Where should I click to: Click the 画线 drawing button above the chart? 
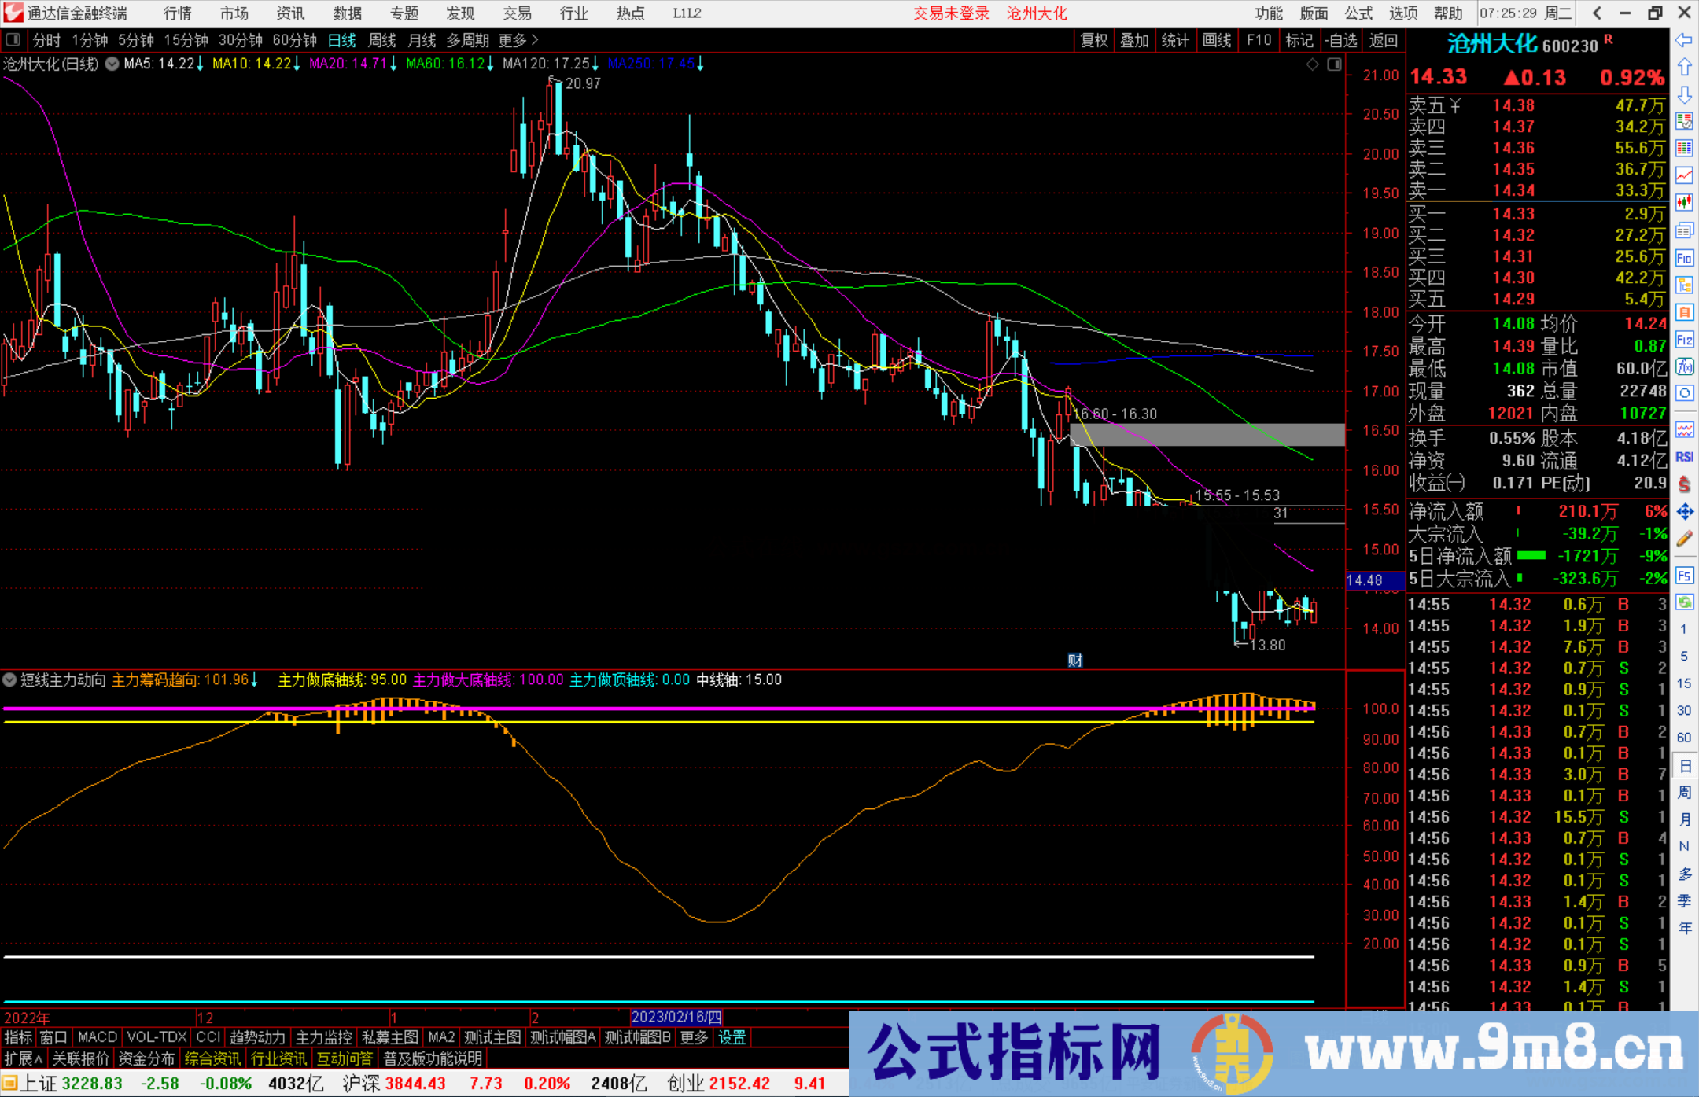point(1218,40)
